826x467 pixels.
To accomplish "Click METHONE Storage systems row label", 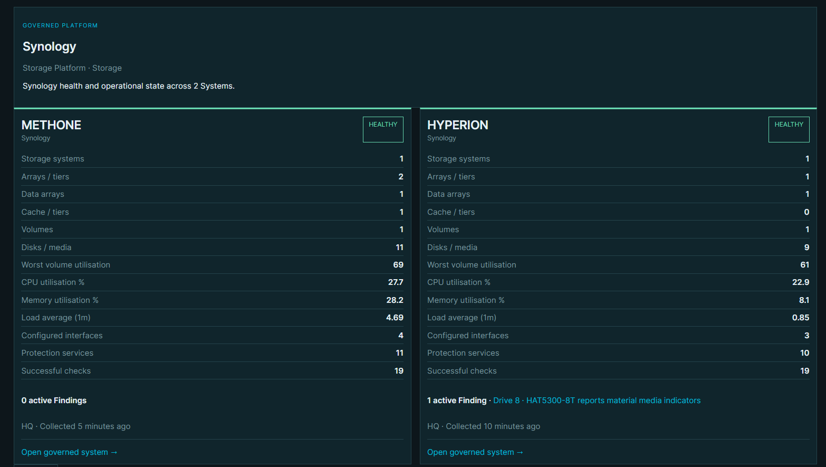I will coord(53,159).
